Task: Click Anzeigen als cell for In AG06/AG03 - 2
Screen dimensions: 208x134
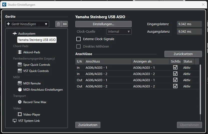Action: point(151,74)
